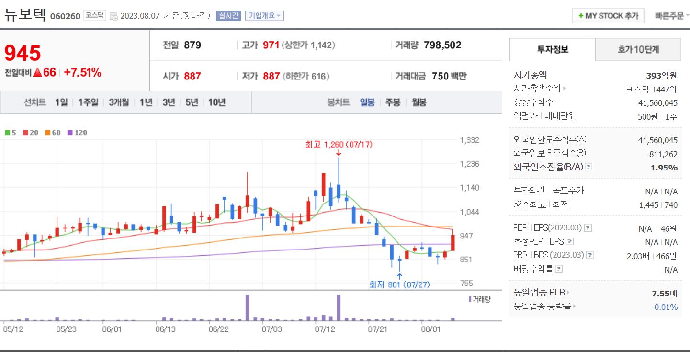
Task: Click the help icon next to 배당수익률
Action: [559, 269]
